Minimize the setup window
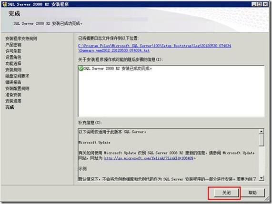This screenshot has height=204, width=272. tap(254, 4)
